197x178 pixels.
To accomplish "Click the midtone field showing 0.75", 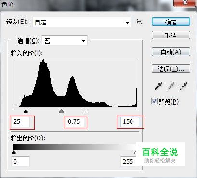I will pos(75,122).
